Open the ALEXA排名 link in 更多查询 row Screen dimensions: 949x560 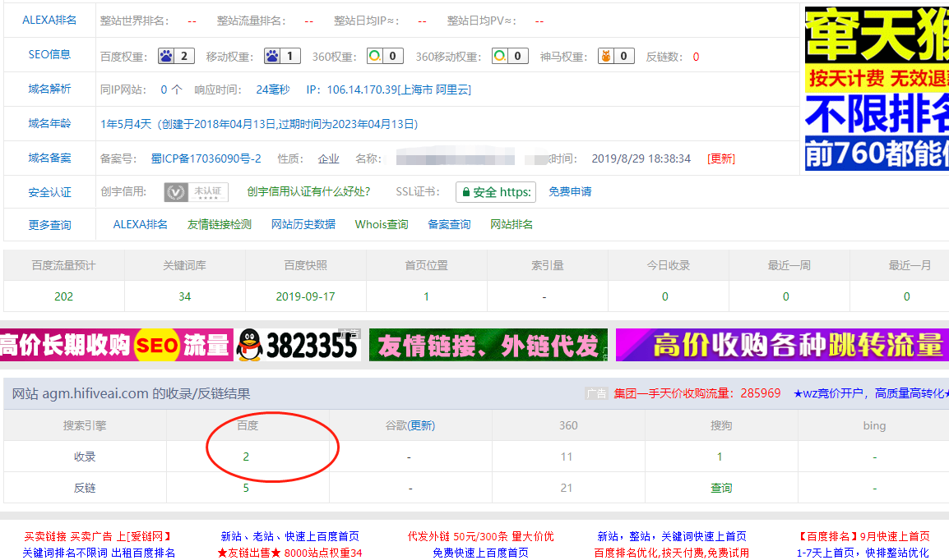tap(141, 224)
